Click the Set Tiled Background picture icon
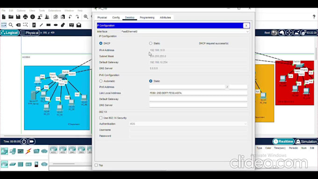Image resolution: width=318 pixels, height=179 pixels. coord(296,33)
